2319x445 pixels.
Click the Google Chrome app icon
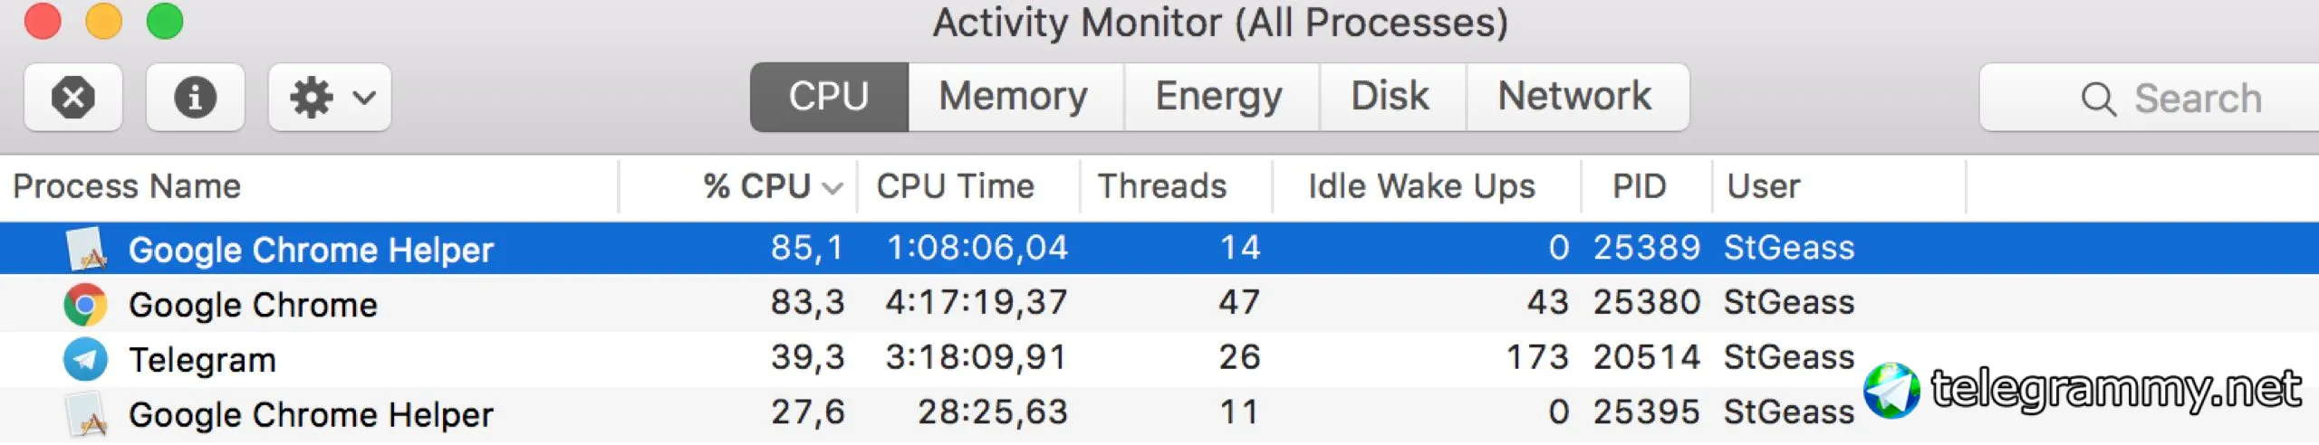tap(85, 305)
